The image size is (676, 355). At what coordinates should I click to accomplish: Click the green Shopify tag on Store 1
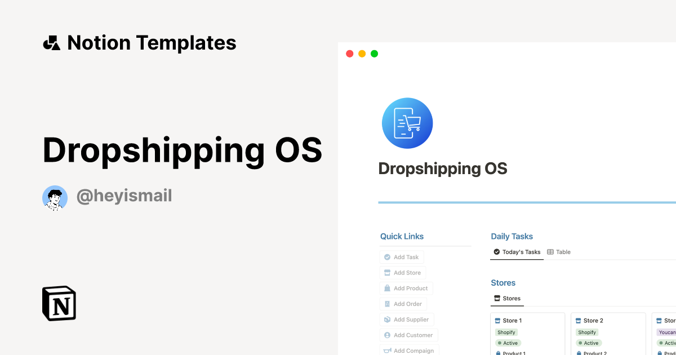pos(506,332)
